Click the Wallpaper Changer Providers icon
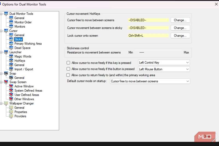 pos(11,116)
